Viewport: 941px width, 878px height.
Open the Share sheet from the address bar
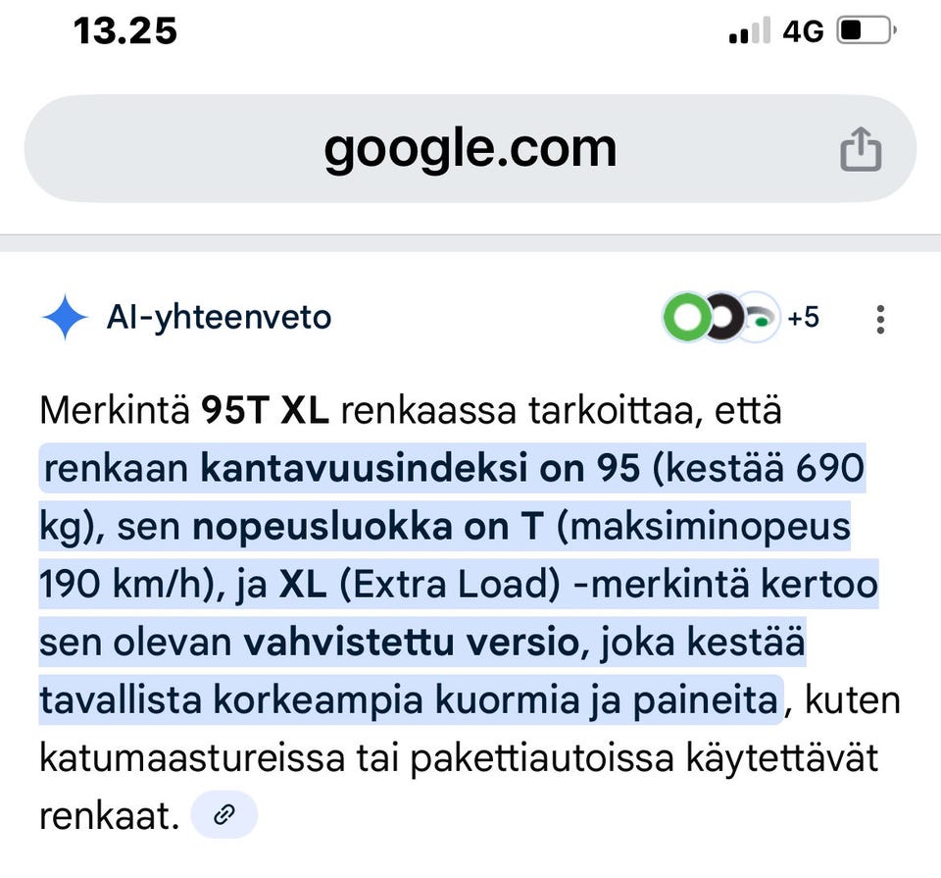click(861, 149)
